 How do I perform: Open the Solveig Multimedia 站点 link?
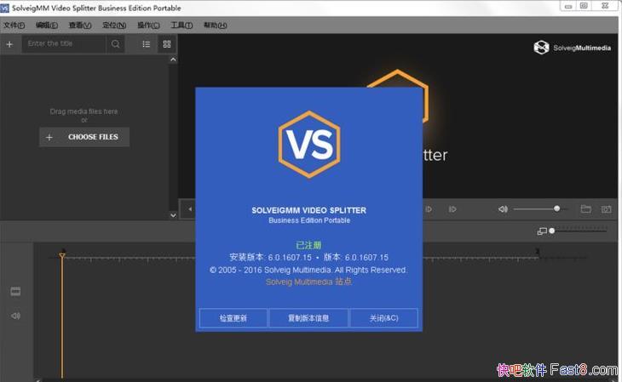click(308, 282)
